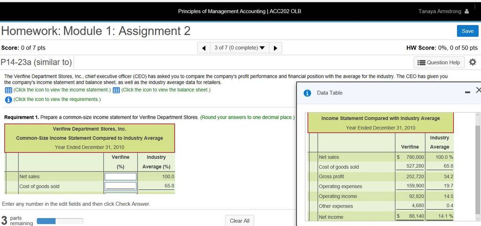Open Question Help menu

click(439, 62)
